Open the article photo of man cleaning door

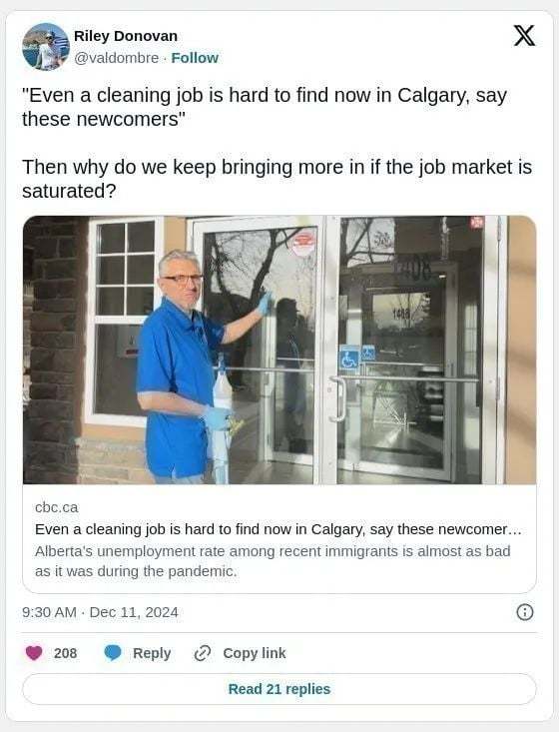279,350
